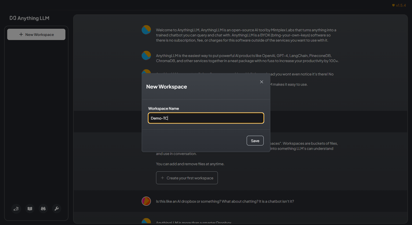This screenshot has width=412, height=225.
Task: Click the 'Welcome to AnythingLLM' message text
Action: 246,35
